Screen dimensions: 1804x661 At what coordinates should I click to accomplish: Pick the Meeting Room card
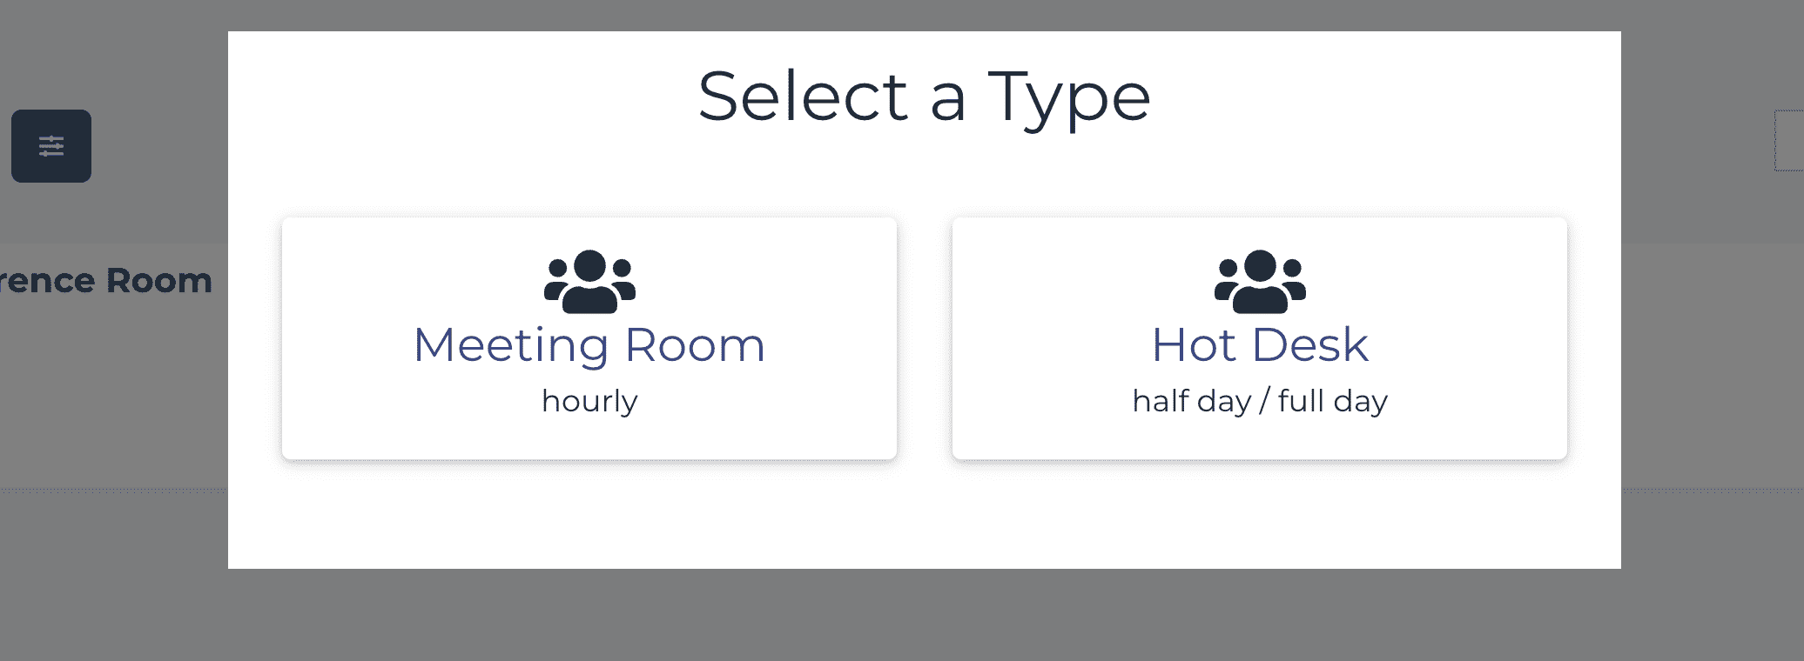(x=589, y=338)
